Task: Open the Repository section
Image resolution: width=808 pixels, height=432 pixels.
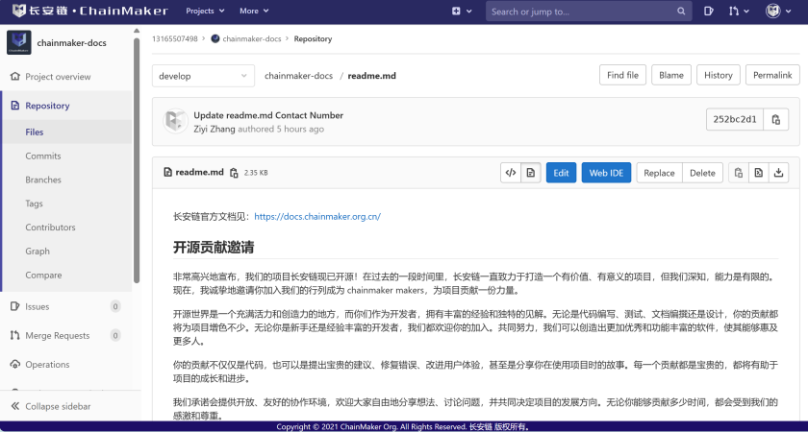Action: click(47, 106)
